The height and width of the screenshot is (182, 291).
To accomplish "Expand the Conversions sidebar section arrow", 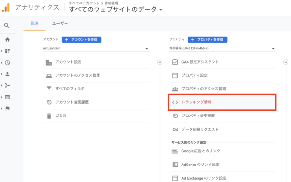I will [1, 108].
